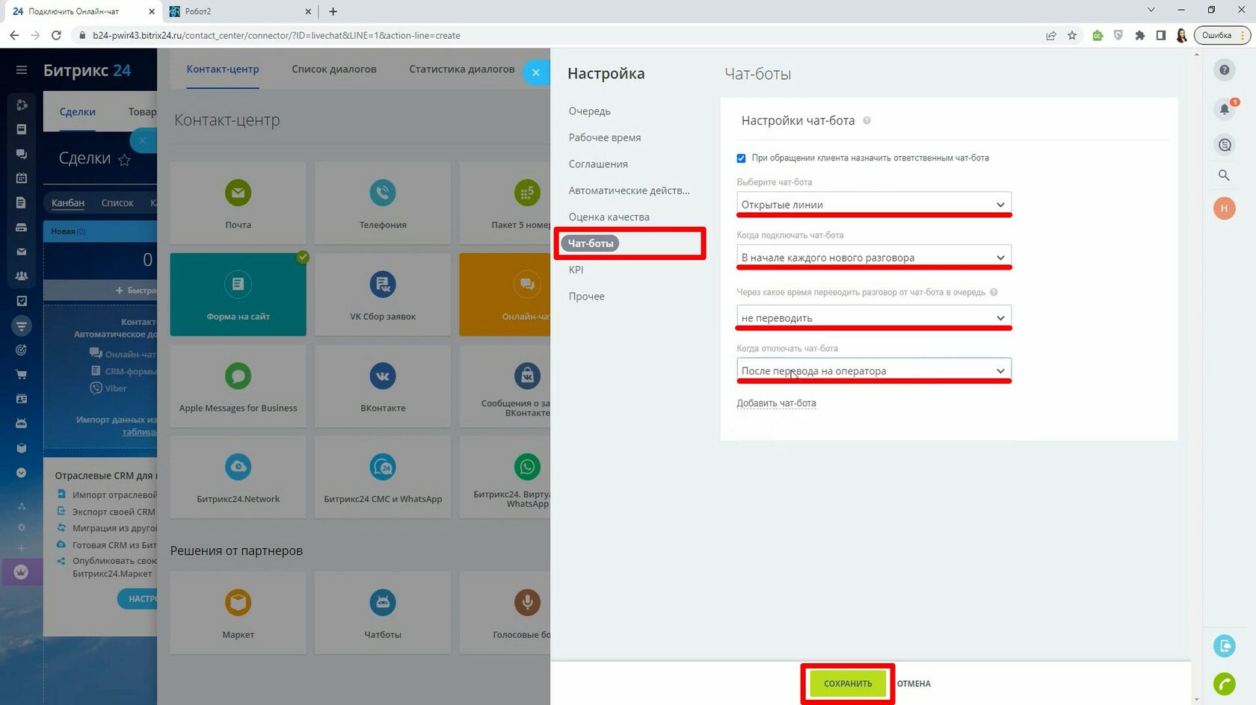The image size is (1256, 705).
Task: Open the help question mark icon
Action: pyautogui.click(x=1224, y=70)
